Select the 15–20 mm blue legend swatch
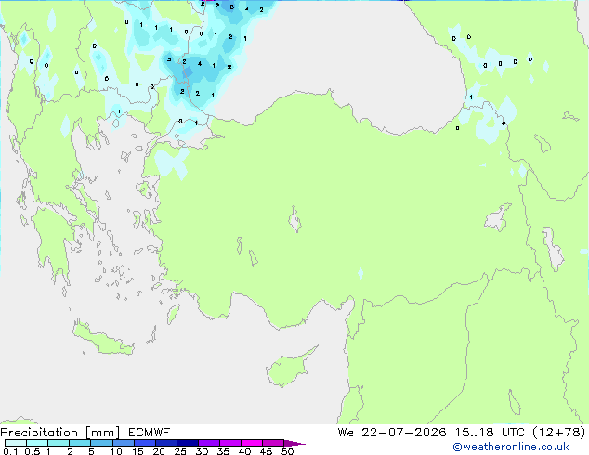 tap(144, 443)
